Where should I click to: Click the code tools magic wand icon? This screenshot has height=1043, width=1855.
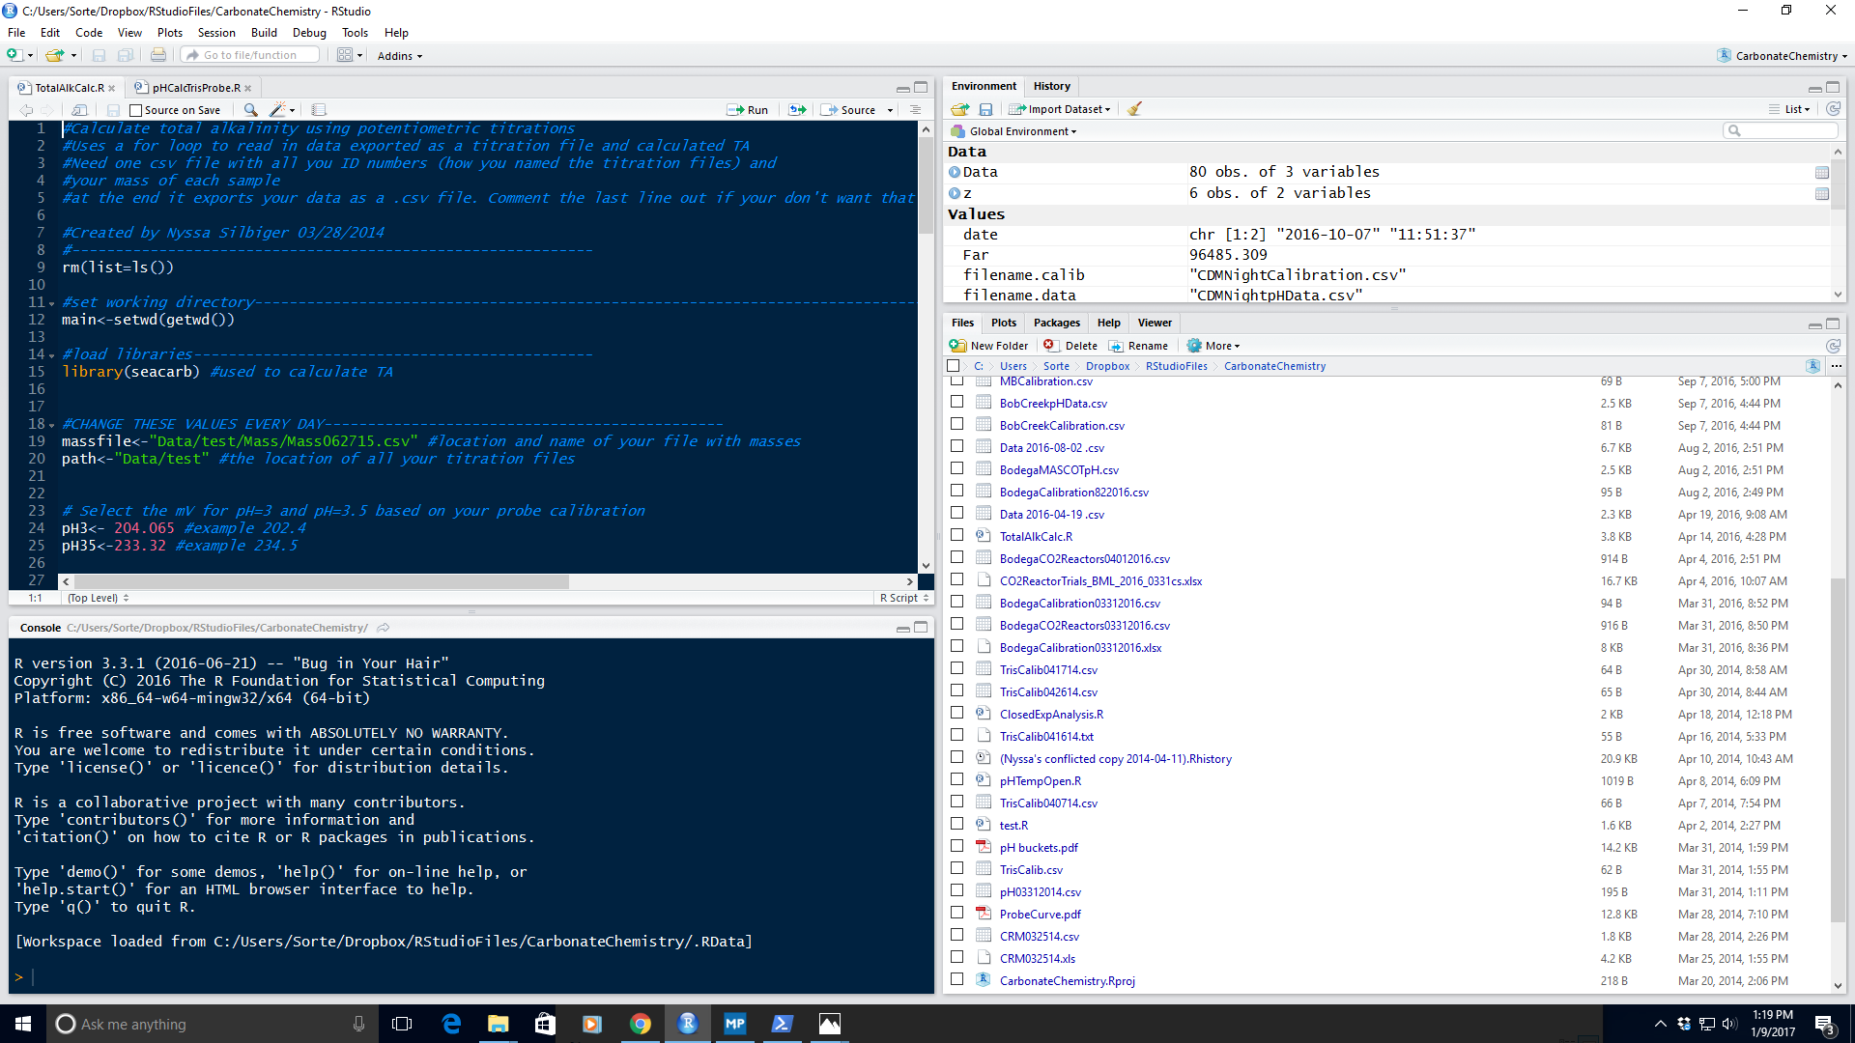[x=278, y=110]
